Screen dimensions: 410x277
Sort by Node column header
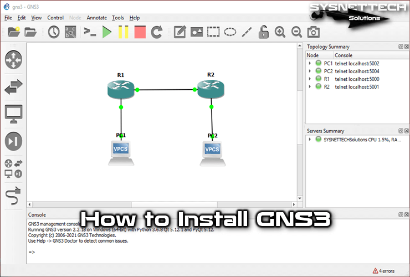(320, 55)
